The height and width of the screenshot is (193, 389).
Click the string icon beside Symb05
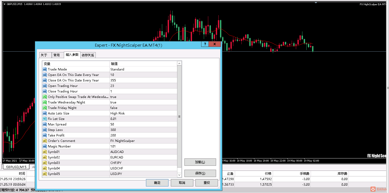45,174
